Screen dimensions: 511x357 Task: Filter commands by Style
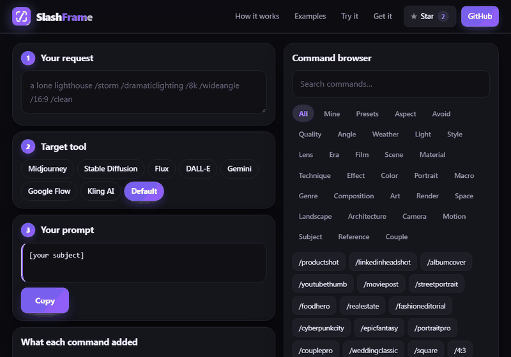[x=455, y=135]
